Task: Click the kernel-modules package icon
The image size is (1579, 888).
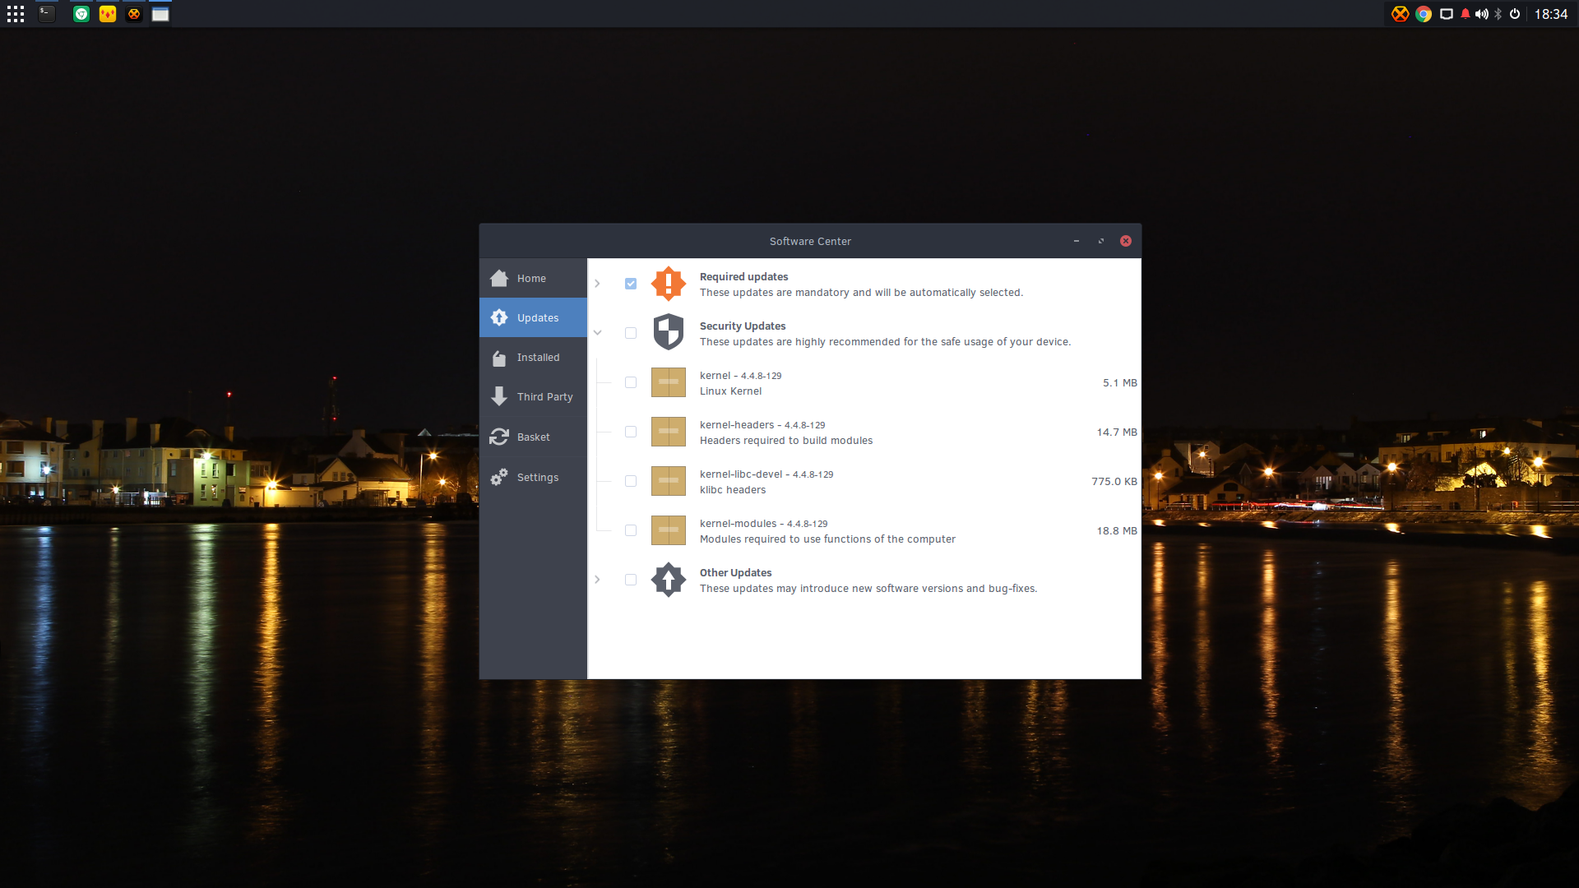Action: (669, 530)
